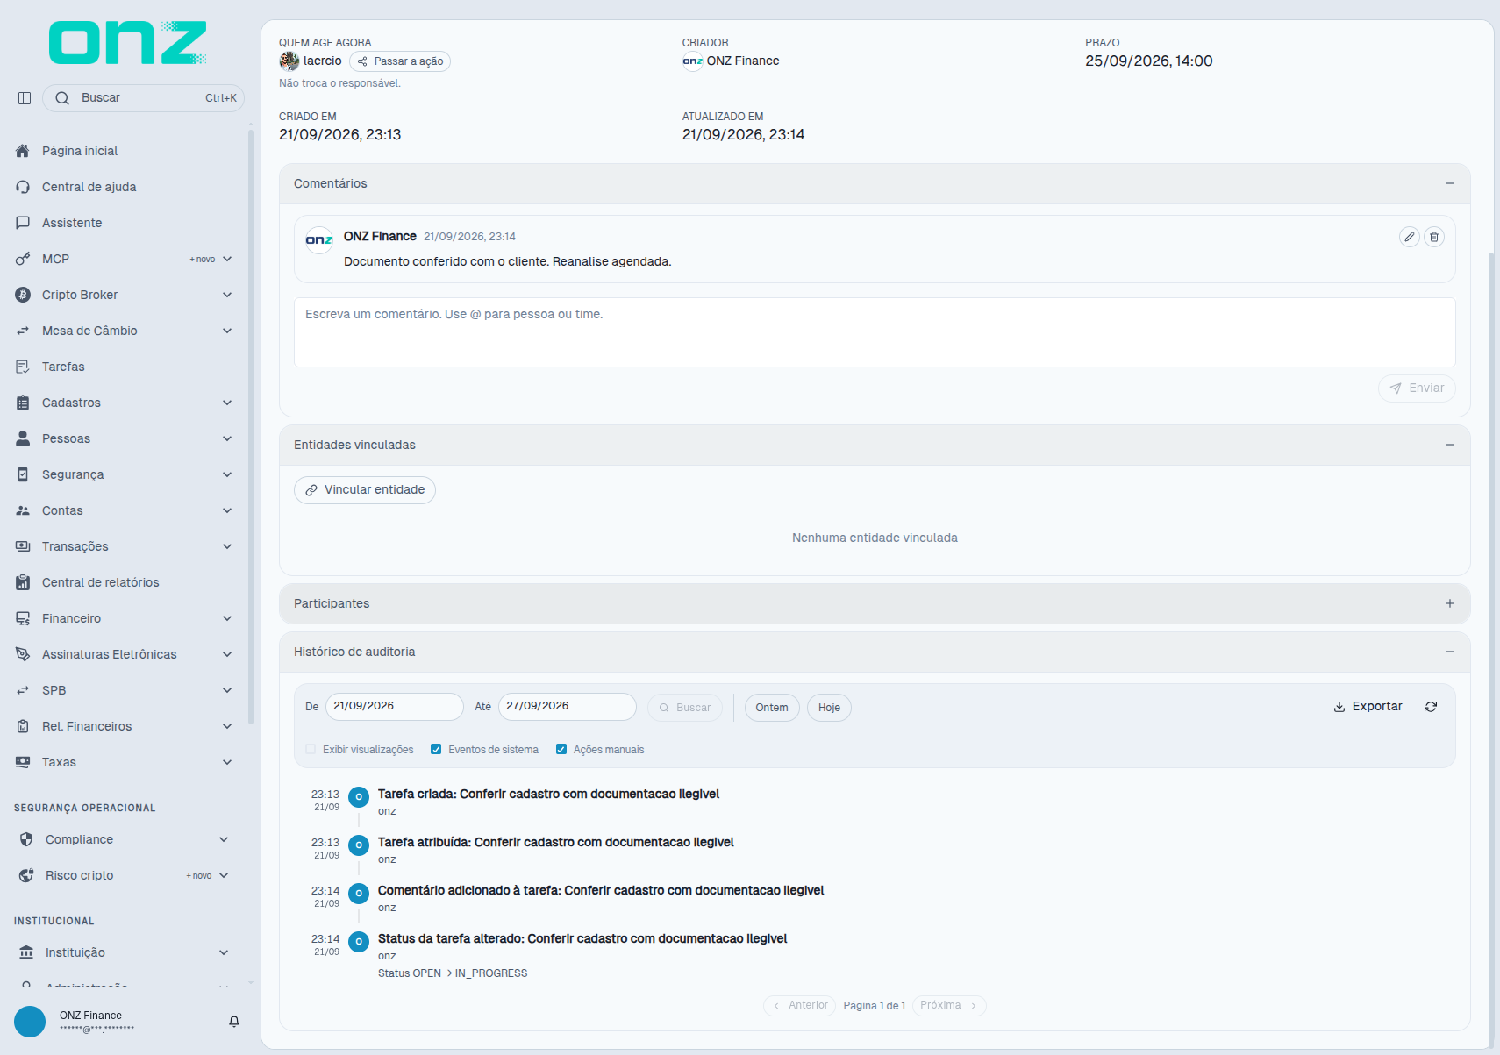Click the sidebar collapse panel icon
The height and width of the screenshot is (1055, 1500).
pos(25,98)
